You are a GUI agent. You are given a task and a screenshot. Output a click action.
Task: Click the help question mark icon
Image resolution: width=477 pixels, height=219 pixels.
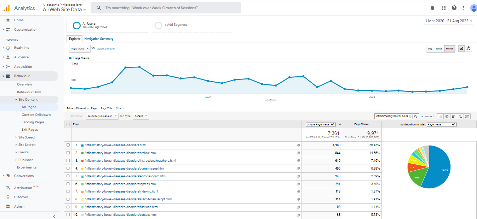[454, 8]
